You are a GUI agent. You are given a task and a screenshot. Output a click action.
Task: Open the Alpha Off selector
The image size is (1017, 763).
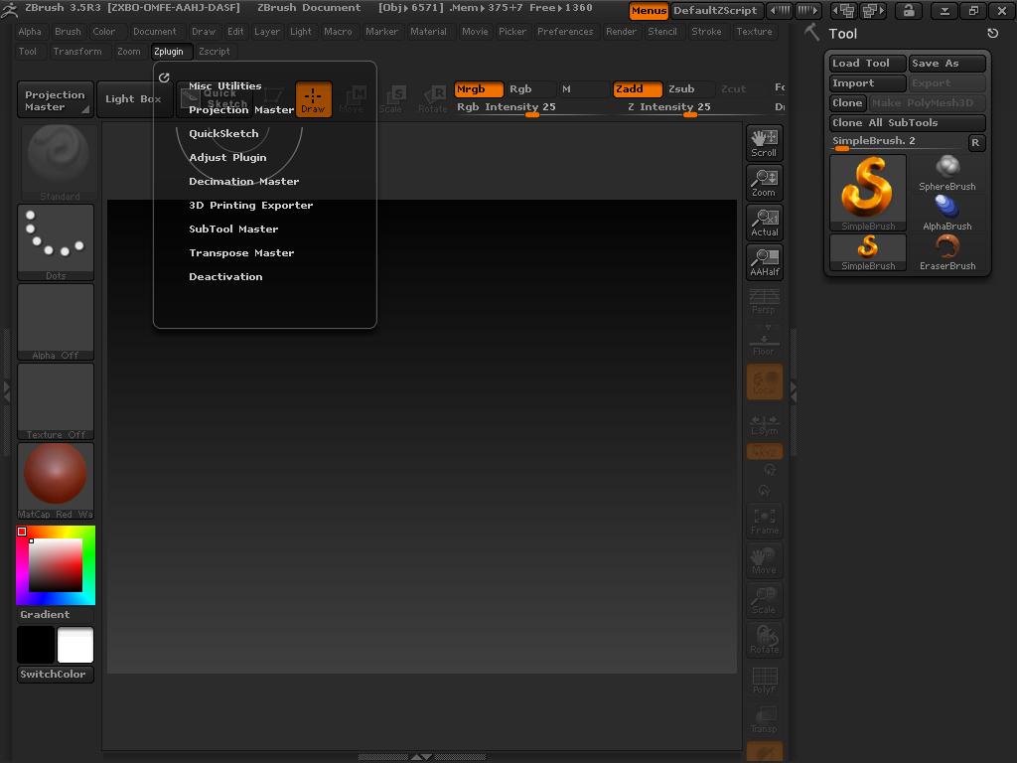56,322
